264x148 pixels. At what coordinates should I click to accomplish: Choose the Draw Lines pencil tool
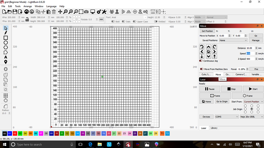[x=6, y=33]
